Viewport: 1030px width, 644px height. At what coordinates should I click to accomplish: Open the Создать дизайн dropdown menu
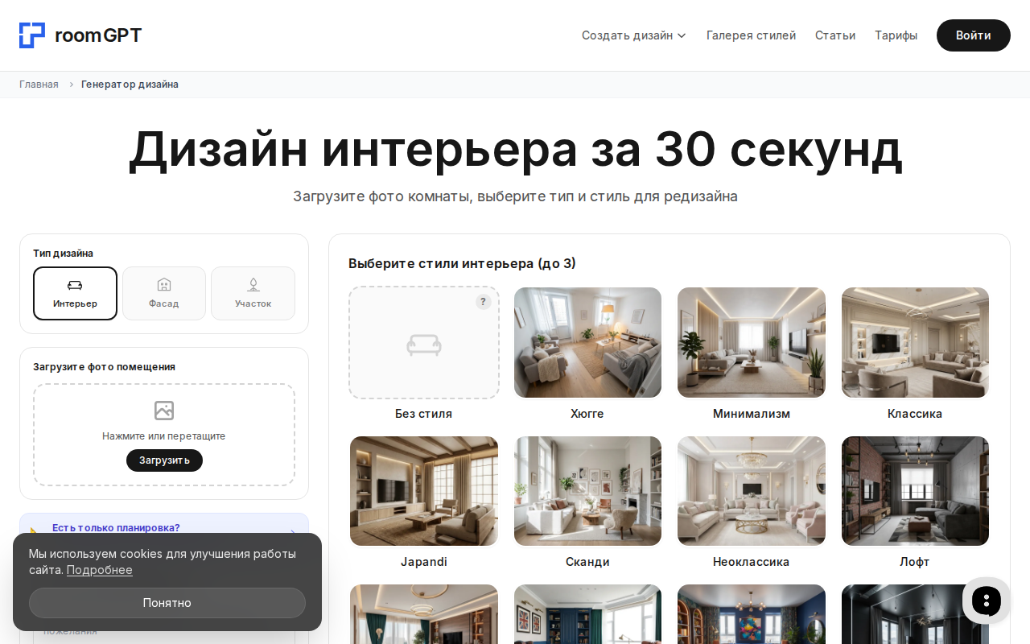pyautogui.click(x=634, y=35)
